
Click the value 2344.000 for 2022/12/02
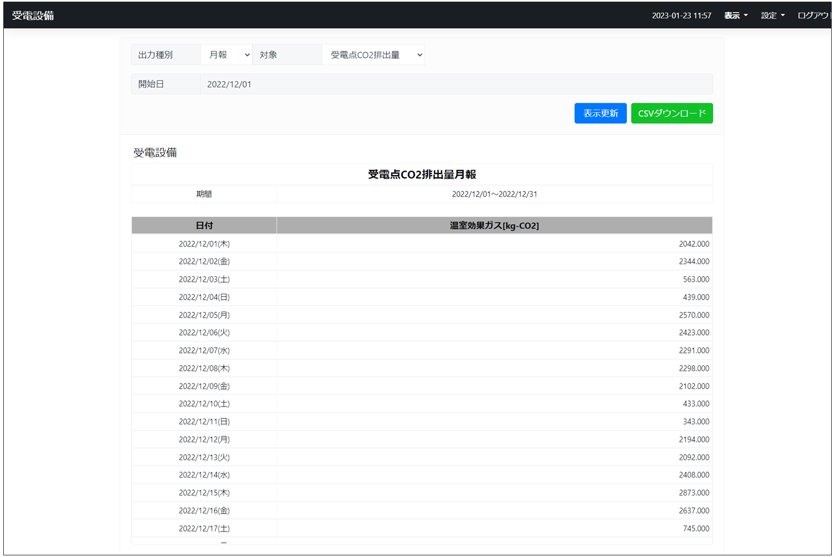pyautogui.click(x=693, y=261)
